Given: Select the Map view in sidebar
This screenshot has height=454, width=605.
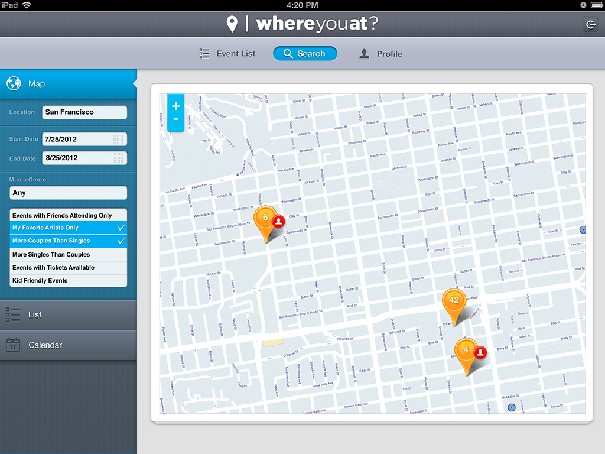Looking at the screenshot, I should pyautogui.click(x=69, y=84).
